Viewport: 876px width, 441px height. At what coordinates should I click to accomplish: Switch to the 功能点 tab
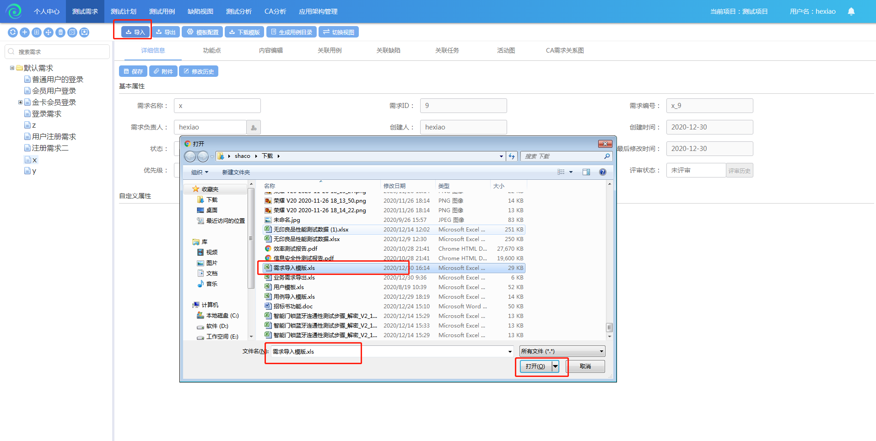tap(211, 51)
